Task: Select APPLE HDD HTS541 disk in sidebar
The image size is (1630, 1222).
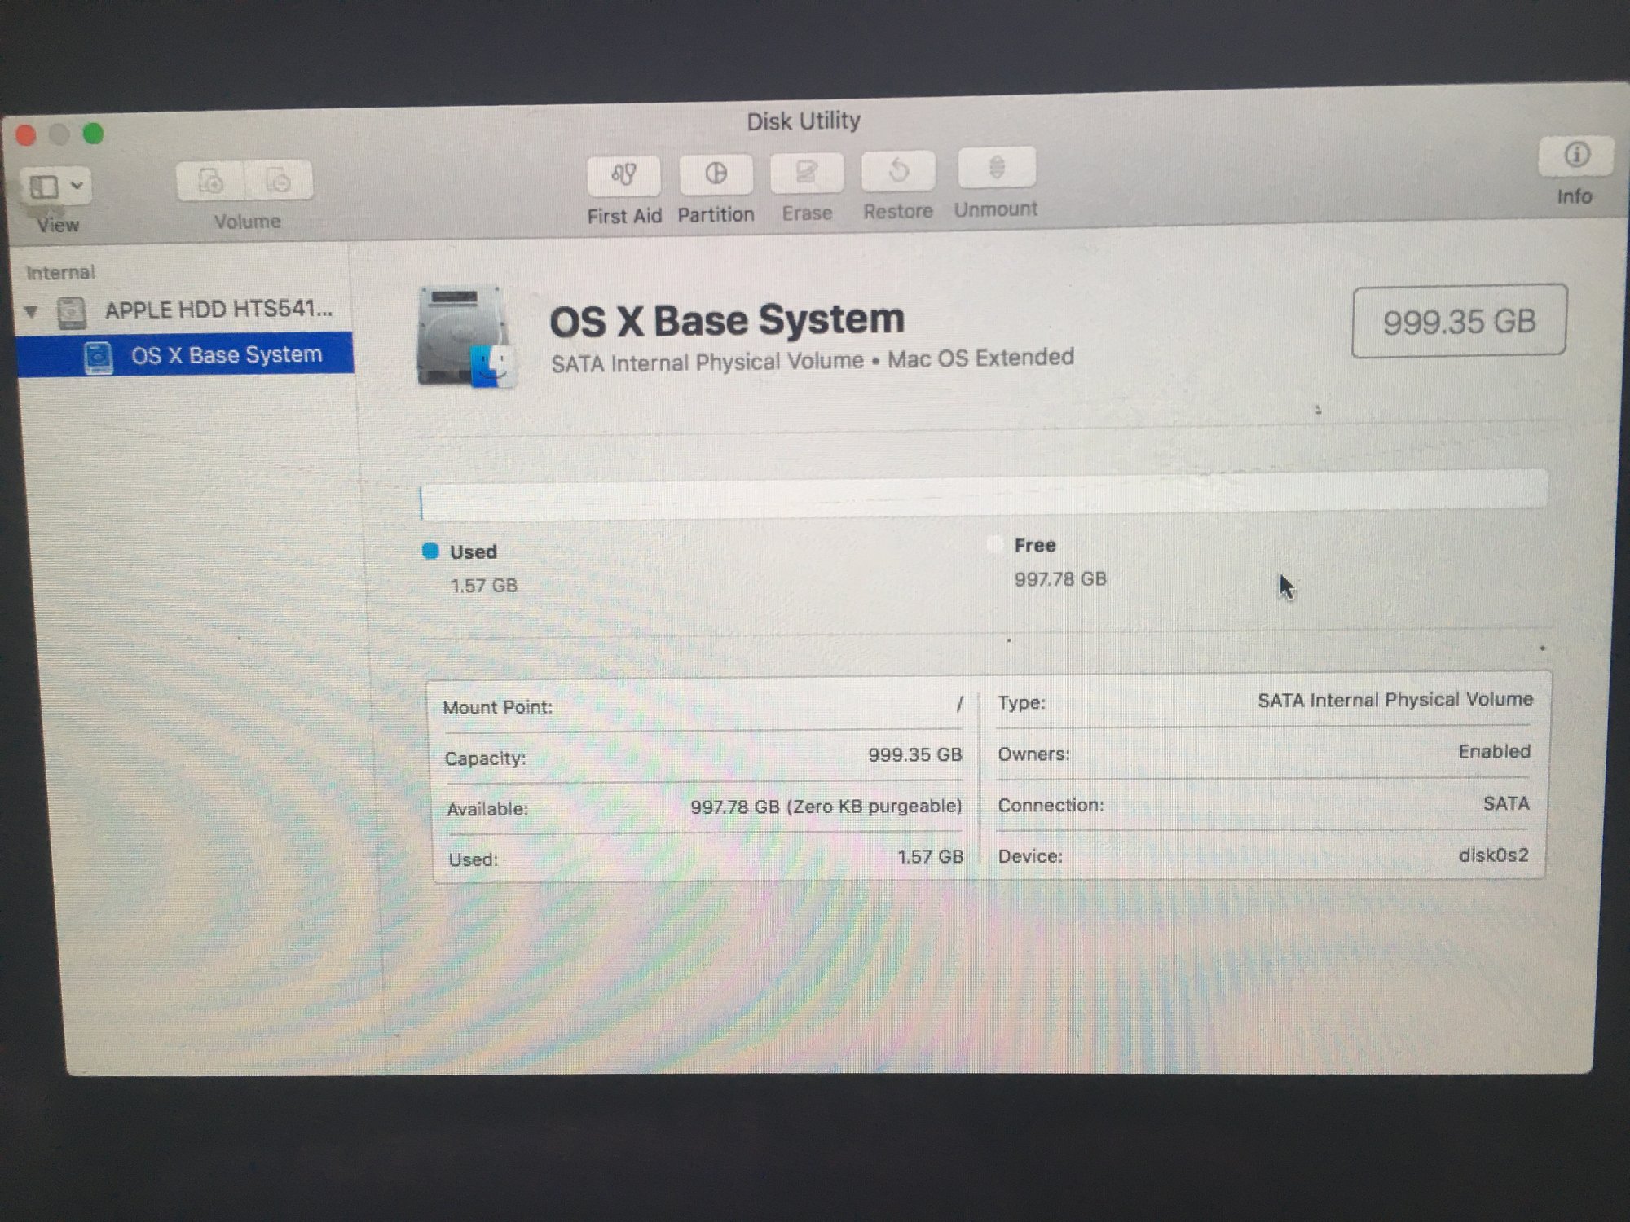Action: pyautogui.click(x=218, y=310)
